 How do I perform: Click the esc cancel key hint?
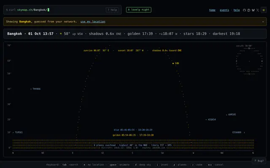coord(215,165)
